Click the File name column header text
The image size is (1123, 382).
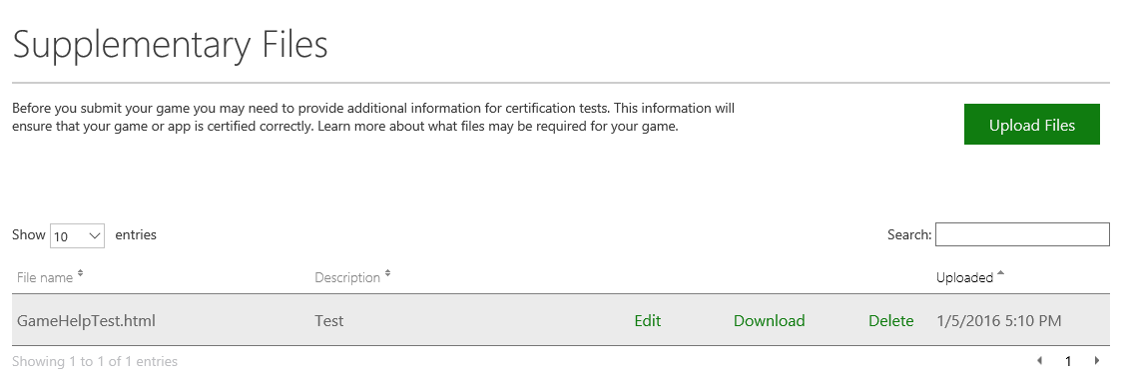45,277
